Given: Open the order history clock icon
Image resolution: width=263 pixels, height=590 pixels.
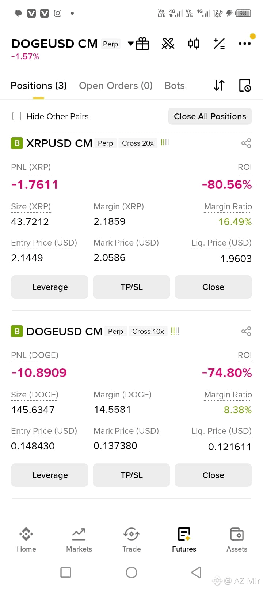Looking at the screenshot, I should pyautogui.click(x=245, y=85).
